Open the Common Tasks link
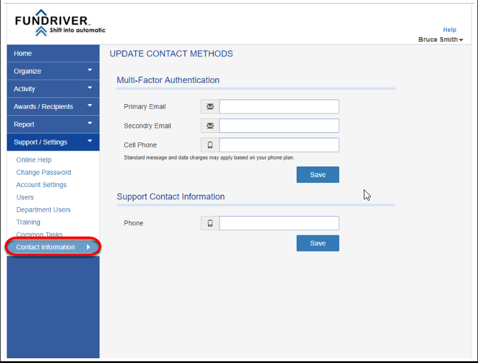Screen dimensions: 478x363 click(x=39, y=234)
